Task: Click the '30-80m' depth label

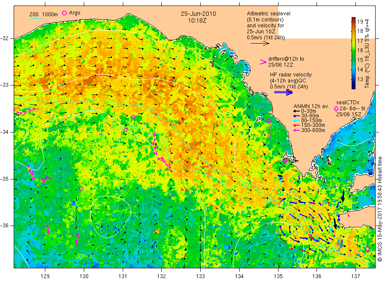Action: point(310,116)
